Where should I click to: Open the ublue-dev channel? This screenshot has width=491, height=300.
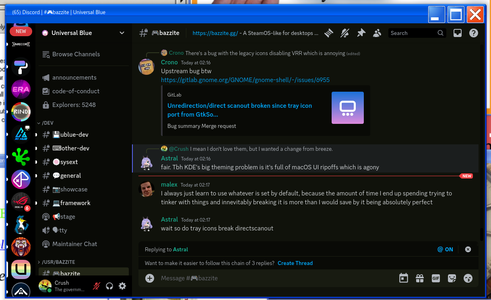click(84, 135)
